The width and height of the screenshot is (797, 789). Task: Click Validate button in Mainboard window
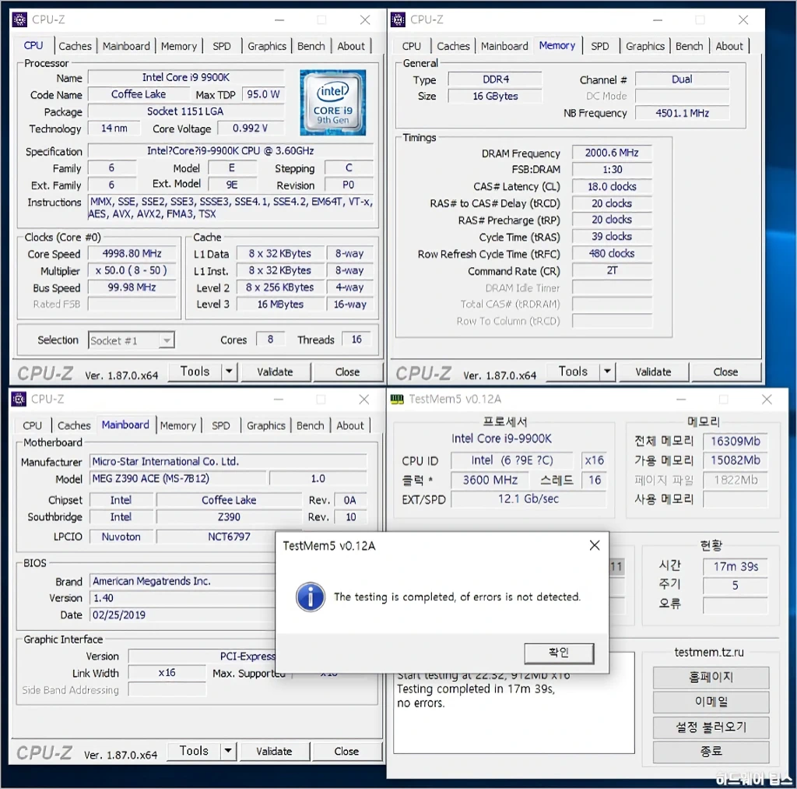pos(274,751)
